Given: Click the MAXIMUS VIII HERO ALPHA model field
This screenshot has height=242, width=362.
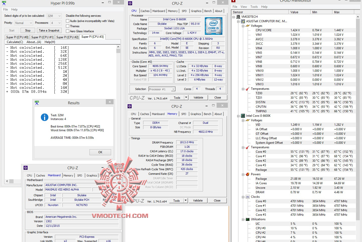Looking at the screenshot, I should click(68, 189).
